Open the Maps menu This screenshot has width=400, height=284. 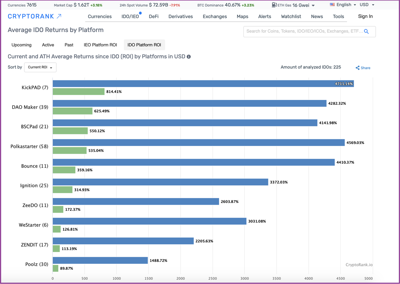pyautogui.click(x=242, y=16)
